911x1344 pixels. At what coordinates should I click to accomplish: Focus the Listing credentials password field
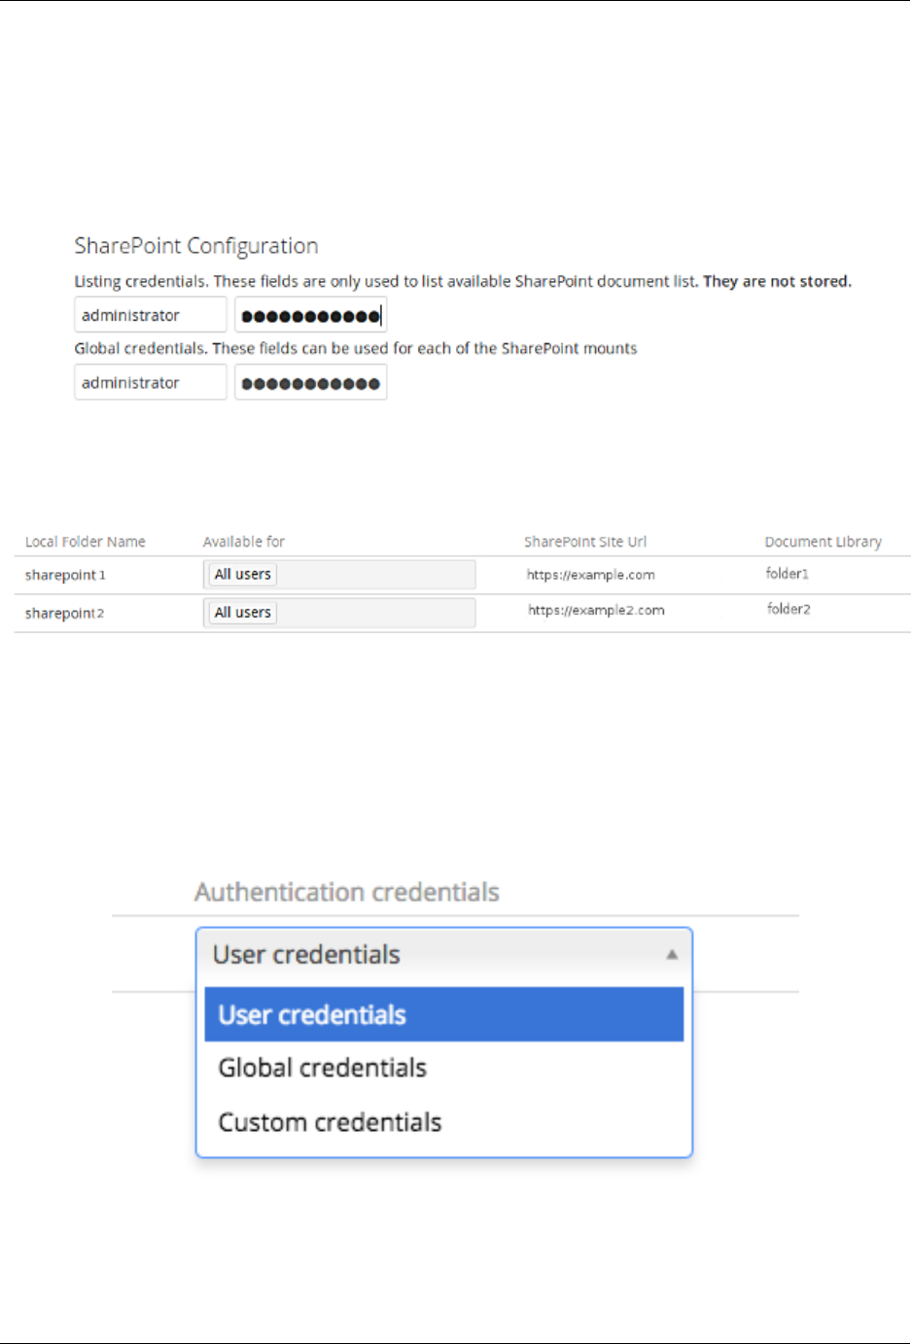coord(310,315)
